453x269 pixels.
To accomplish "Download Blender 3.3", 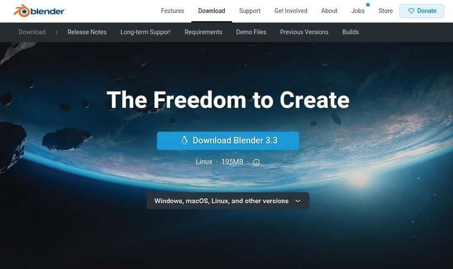I will [228, 141].
